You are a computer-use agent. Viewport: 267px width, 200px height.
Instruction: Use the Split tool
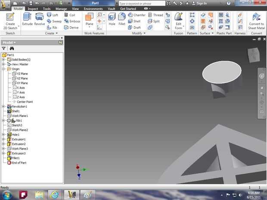[x=154, y=21]
